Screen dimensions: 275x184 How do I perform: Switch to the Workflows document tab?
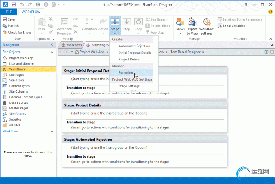(x=72, y=45)
